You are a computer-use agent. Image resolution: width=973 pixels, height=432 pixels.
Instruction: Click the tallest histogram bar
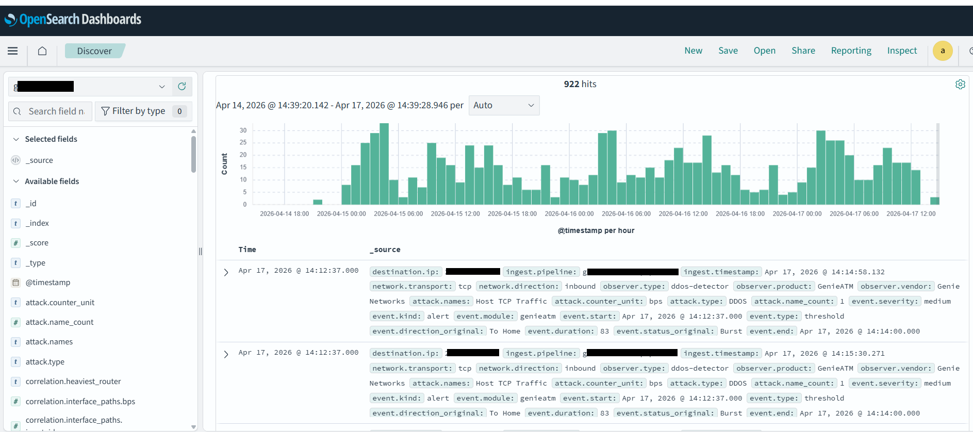coord(384,164)
